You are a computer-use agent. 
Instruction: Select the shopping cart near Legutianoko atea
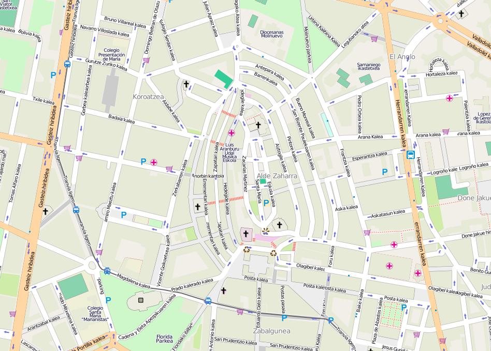pos(374,38)
